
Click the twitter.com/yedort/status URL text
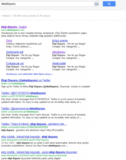coord(24,127)
